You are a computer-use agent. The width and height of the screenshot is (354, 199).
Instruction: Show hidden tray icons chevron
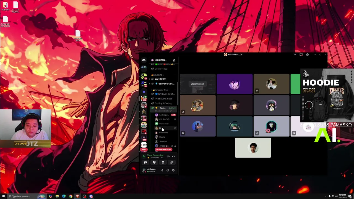click(x=326, y=196)
